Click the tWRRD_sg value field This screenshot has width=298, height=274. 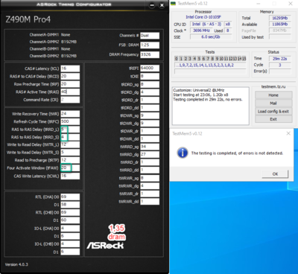click(150, 147)
